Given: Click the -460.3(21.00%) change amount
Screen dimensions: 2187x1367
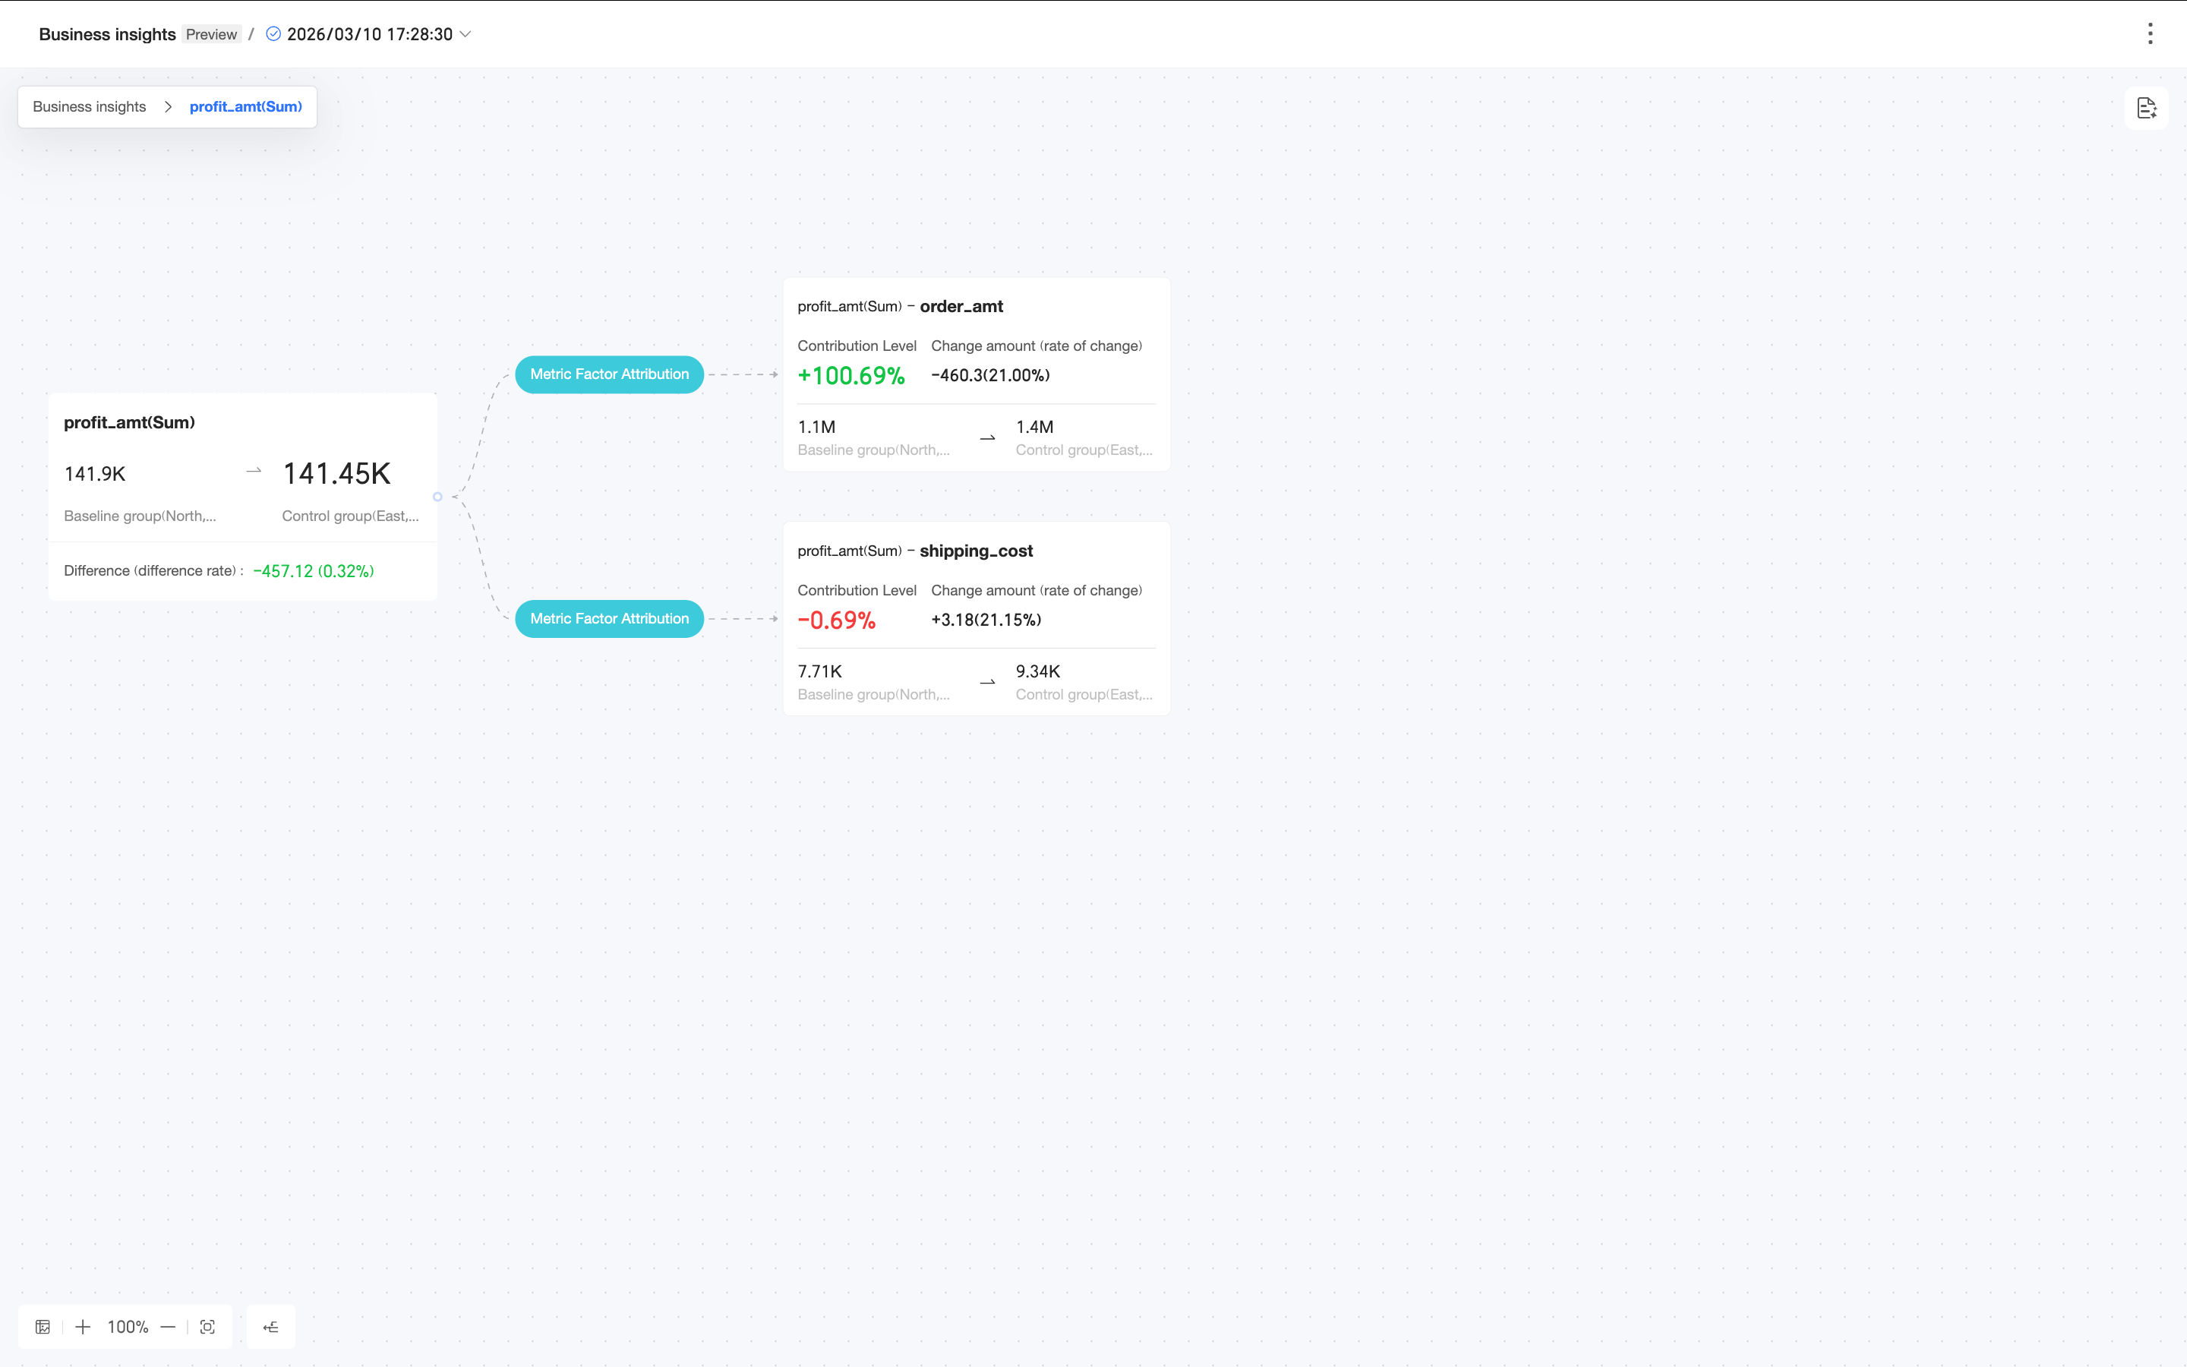Looking at the screenshot, I should click(990, 375).
